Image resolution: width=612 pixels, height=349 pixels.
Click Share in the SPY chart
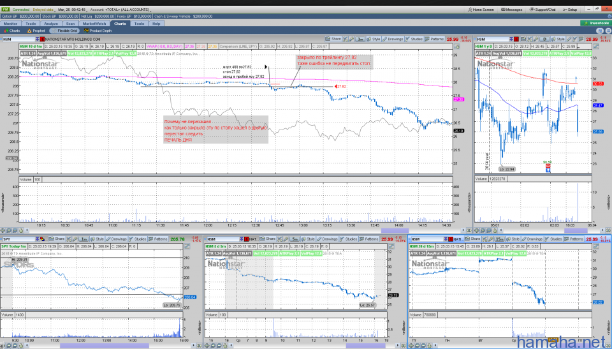(x=57, y=239)
